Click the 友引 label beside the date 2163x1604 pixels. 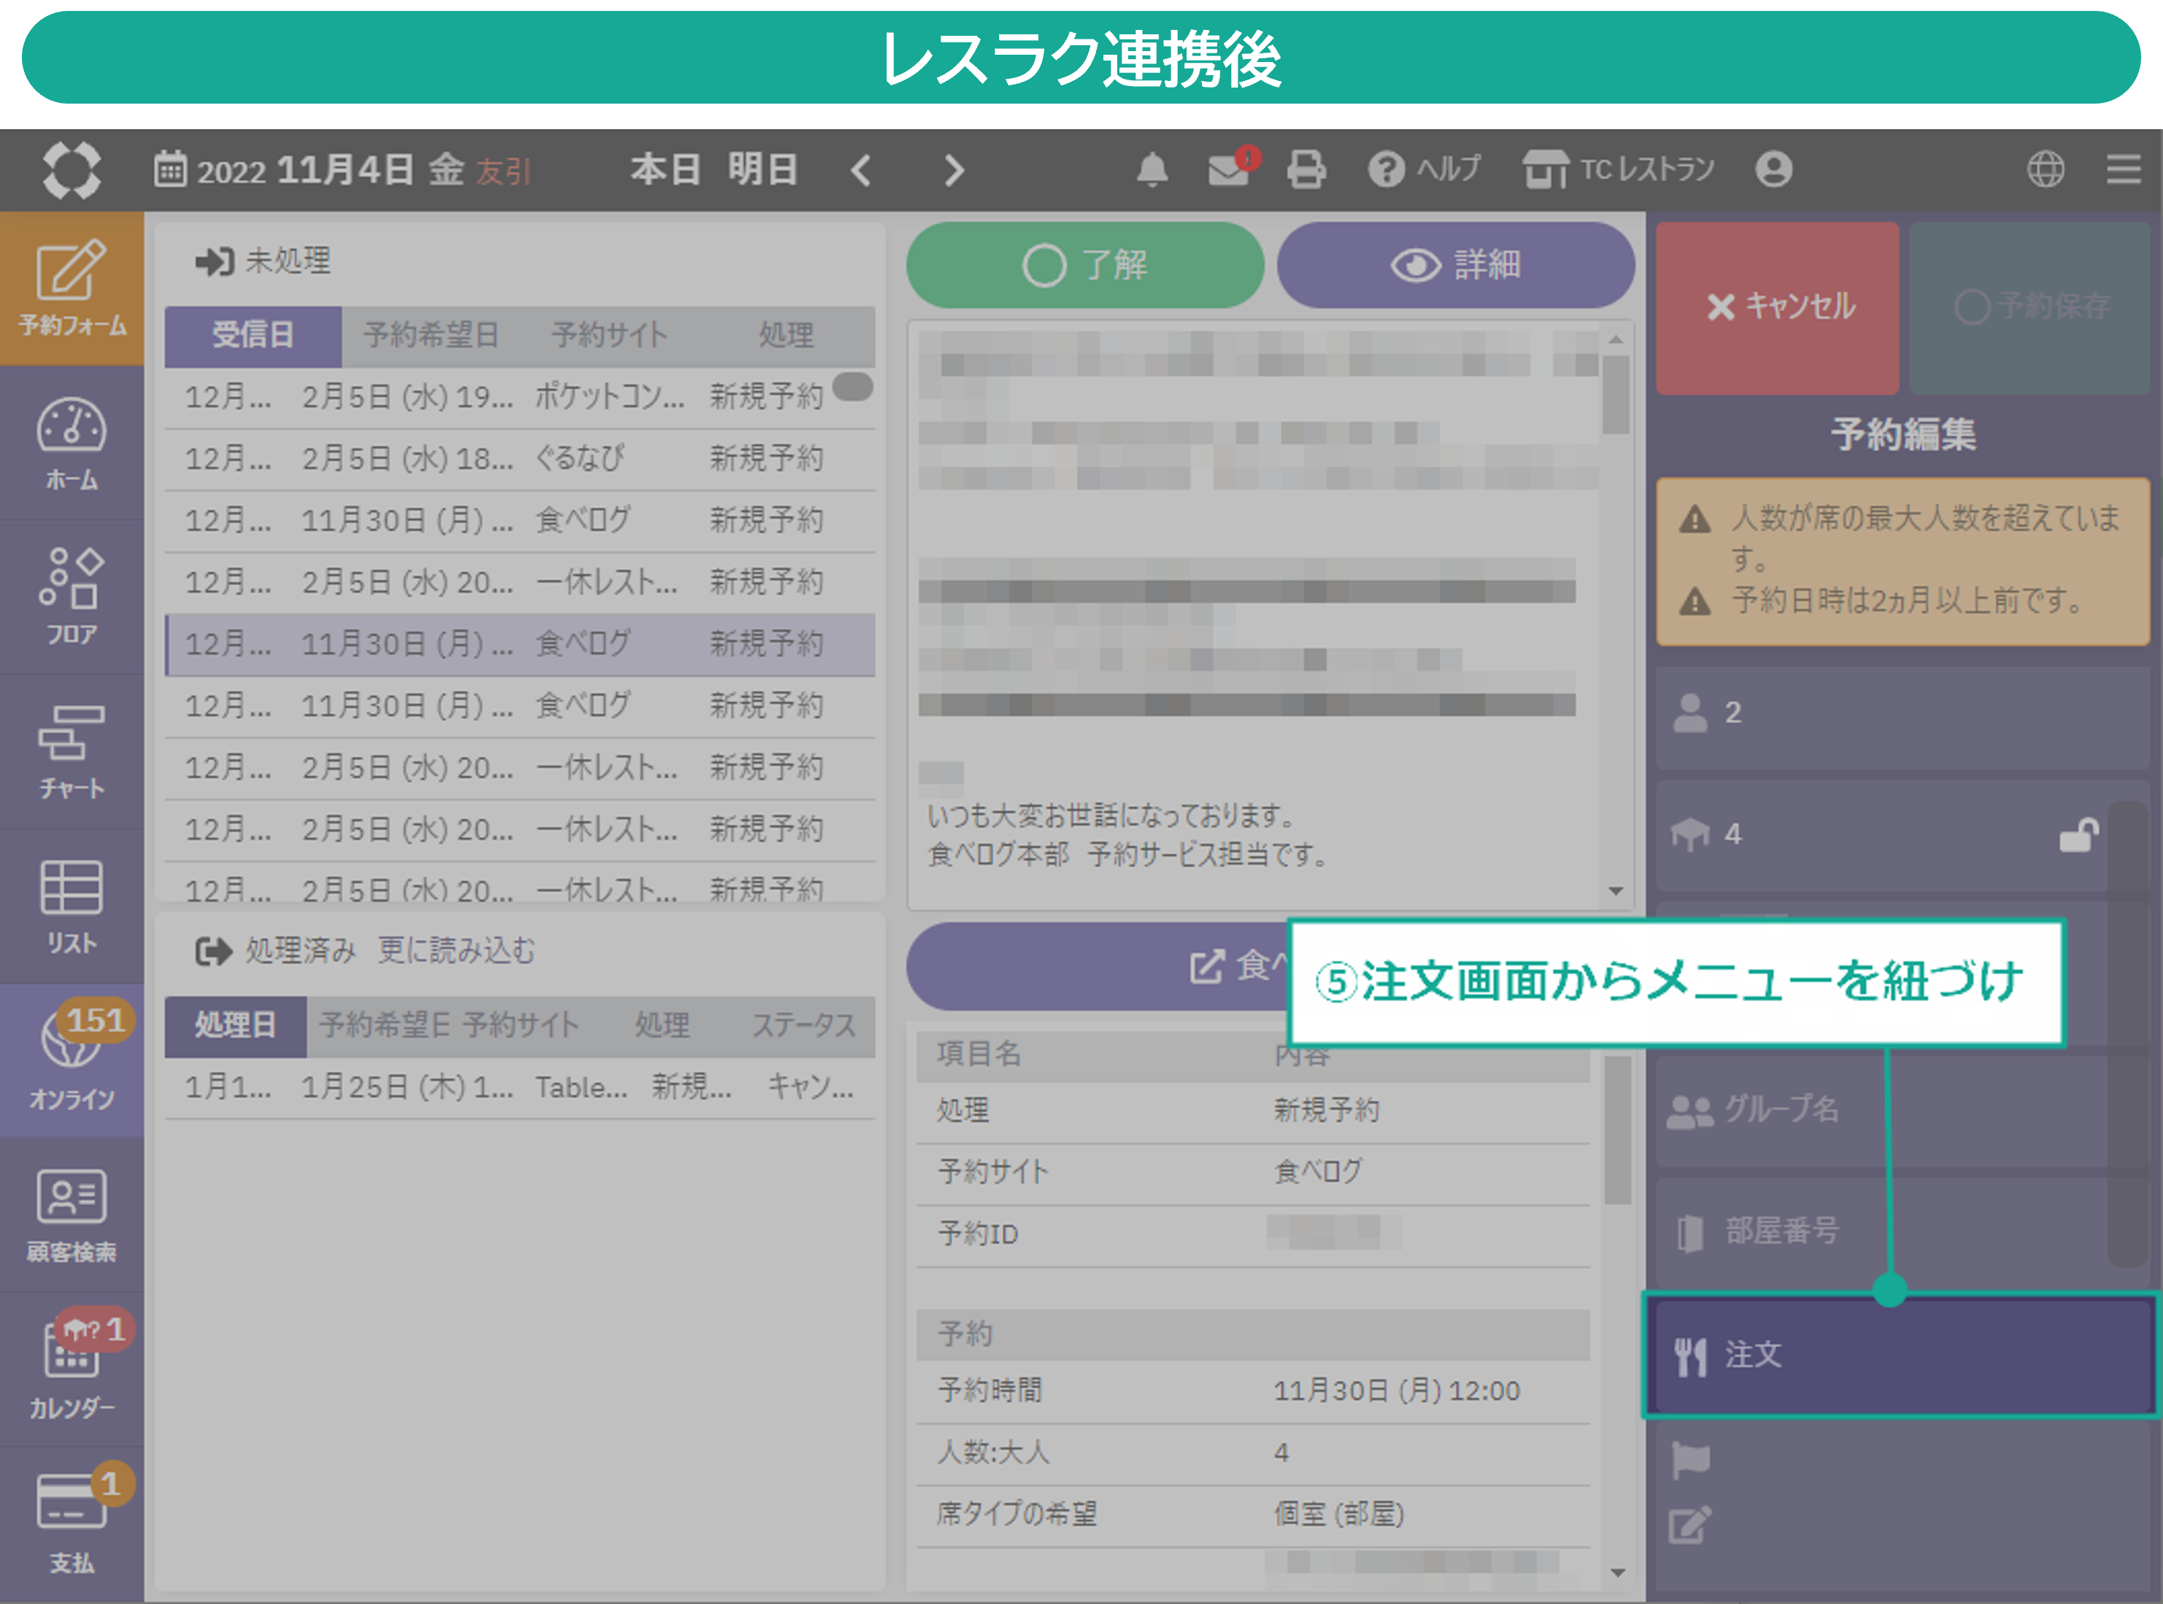coord(503,172)
